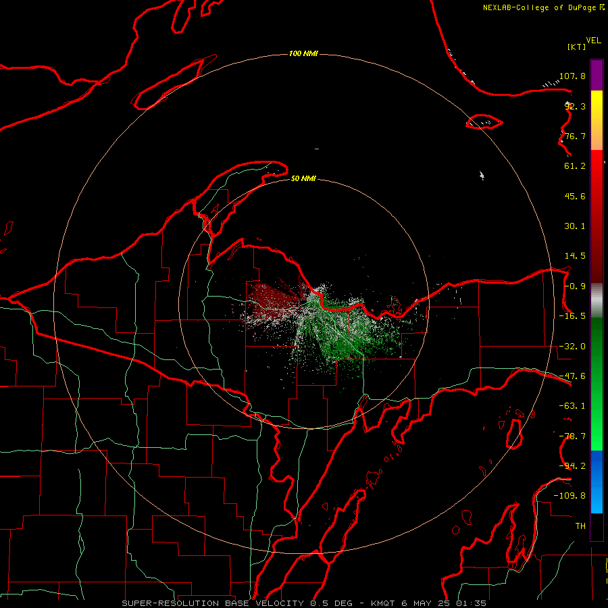Click the 45.6 velocity scale value
This screenshot has height=608, width=608.
tap(575, 196)
